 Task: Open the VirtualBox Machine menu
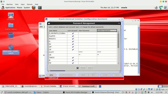click(9, 4)
